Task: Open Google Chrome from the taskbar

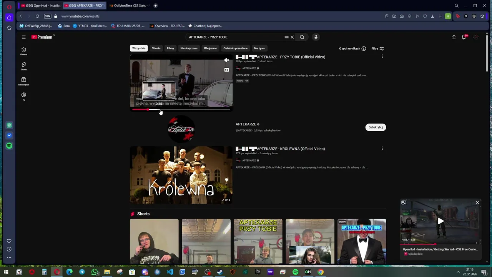Action: point(321,272)
